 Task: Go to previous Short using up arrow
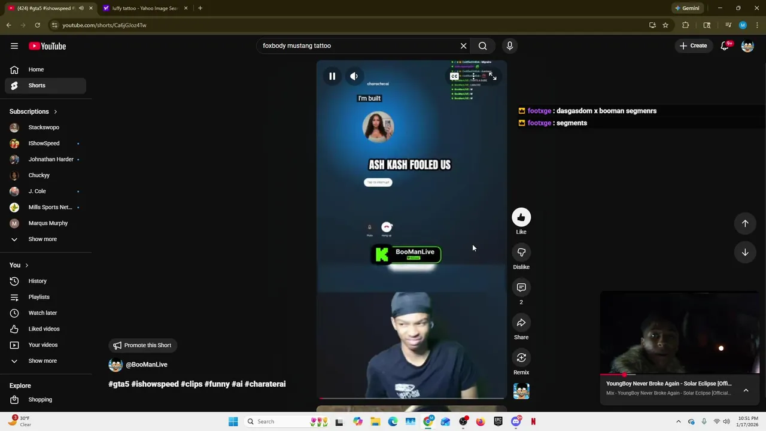click(745, 223)
